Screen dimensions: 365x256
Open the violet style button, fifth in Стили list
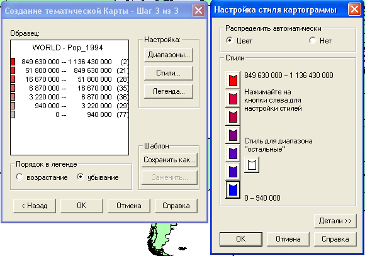click(x=233, y=153)
